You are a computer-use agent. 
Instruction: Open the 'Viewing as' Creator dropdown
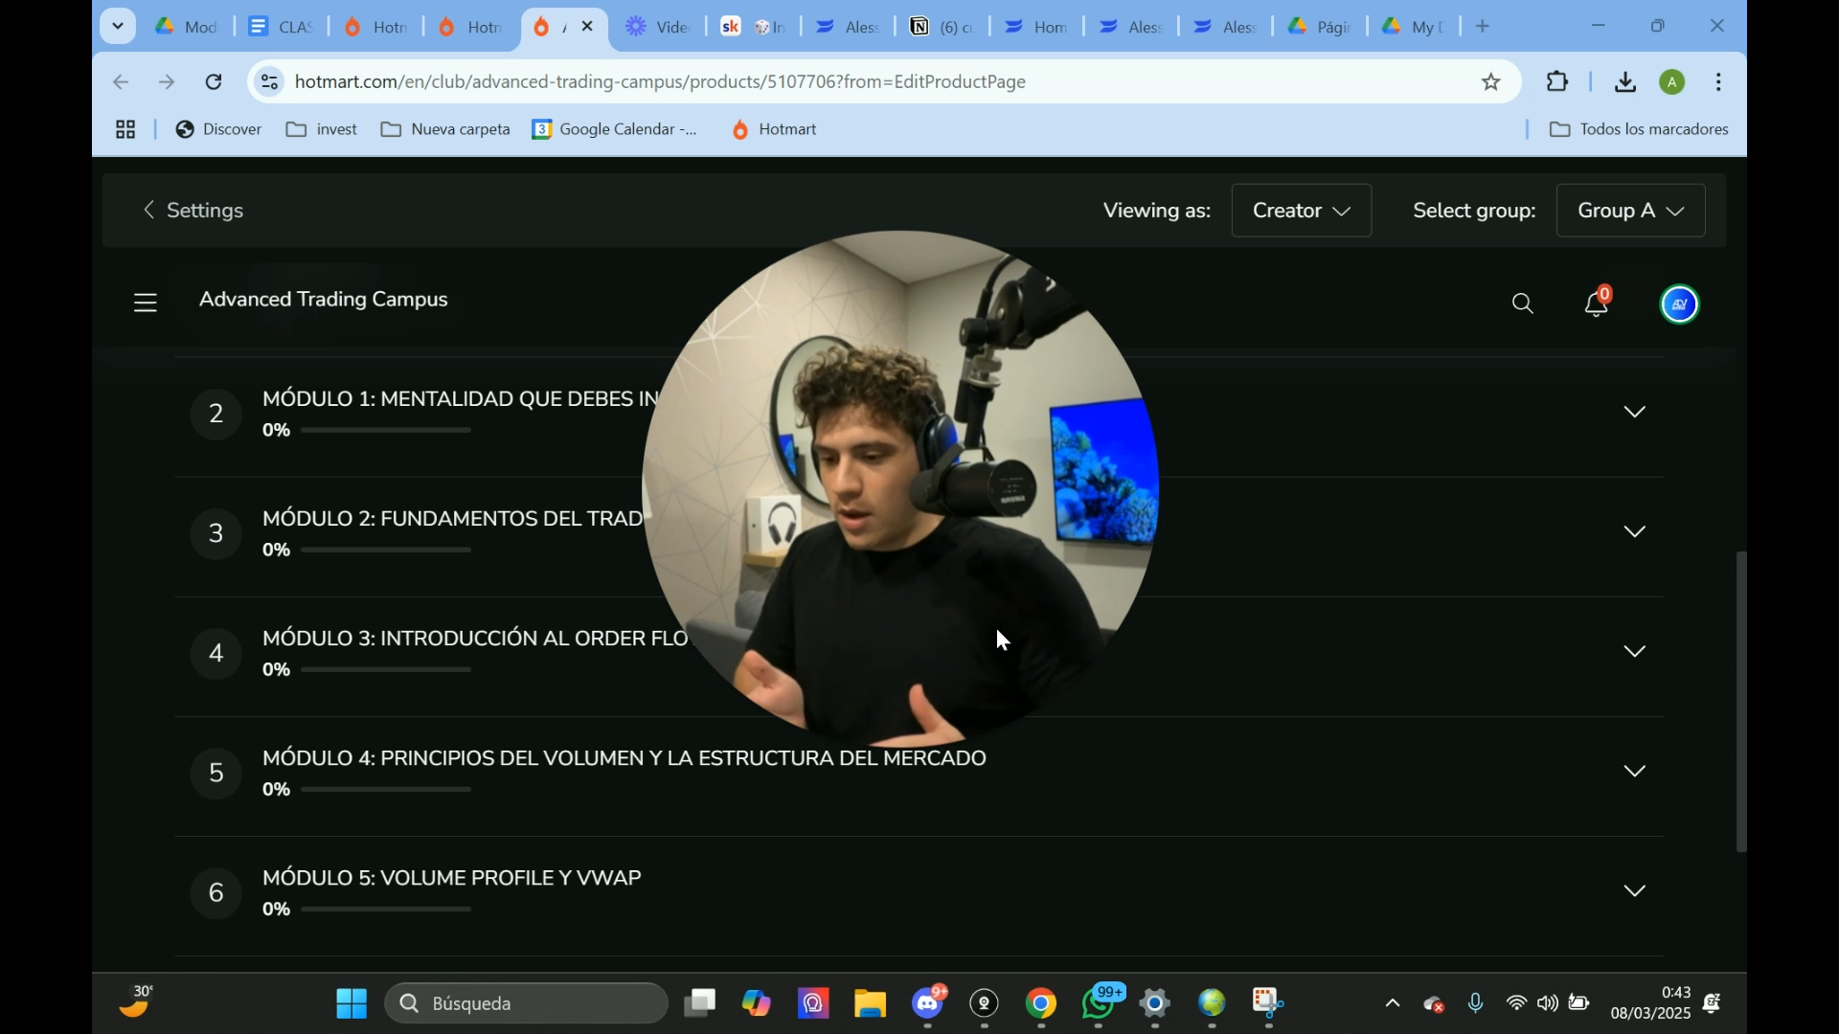tap(1302, 211)
